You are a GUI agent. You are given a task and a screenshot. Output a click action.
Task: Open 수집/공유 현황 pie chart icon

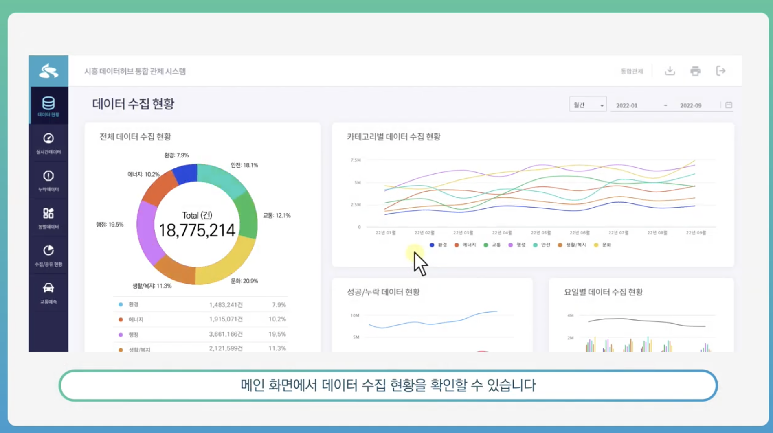coord(48,255)
